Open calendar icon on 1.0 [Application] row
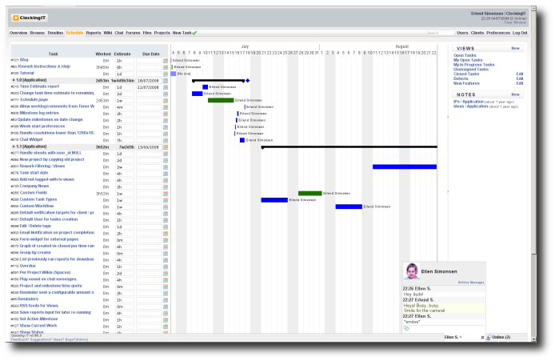Screen dimensions: 555x361 click(x=166, y=81)
